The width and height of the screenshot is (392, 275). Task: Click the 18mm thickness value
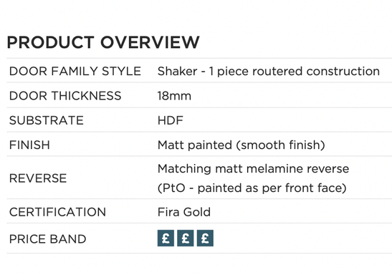174,96
